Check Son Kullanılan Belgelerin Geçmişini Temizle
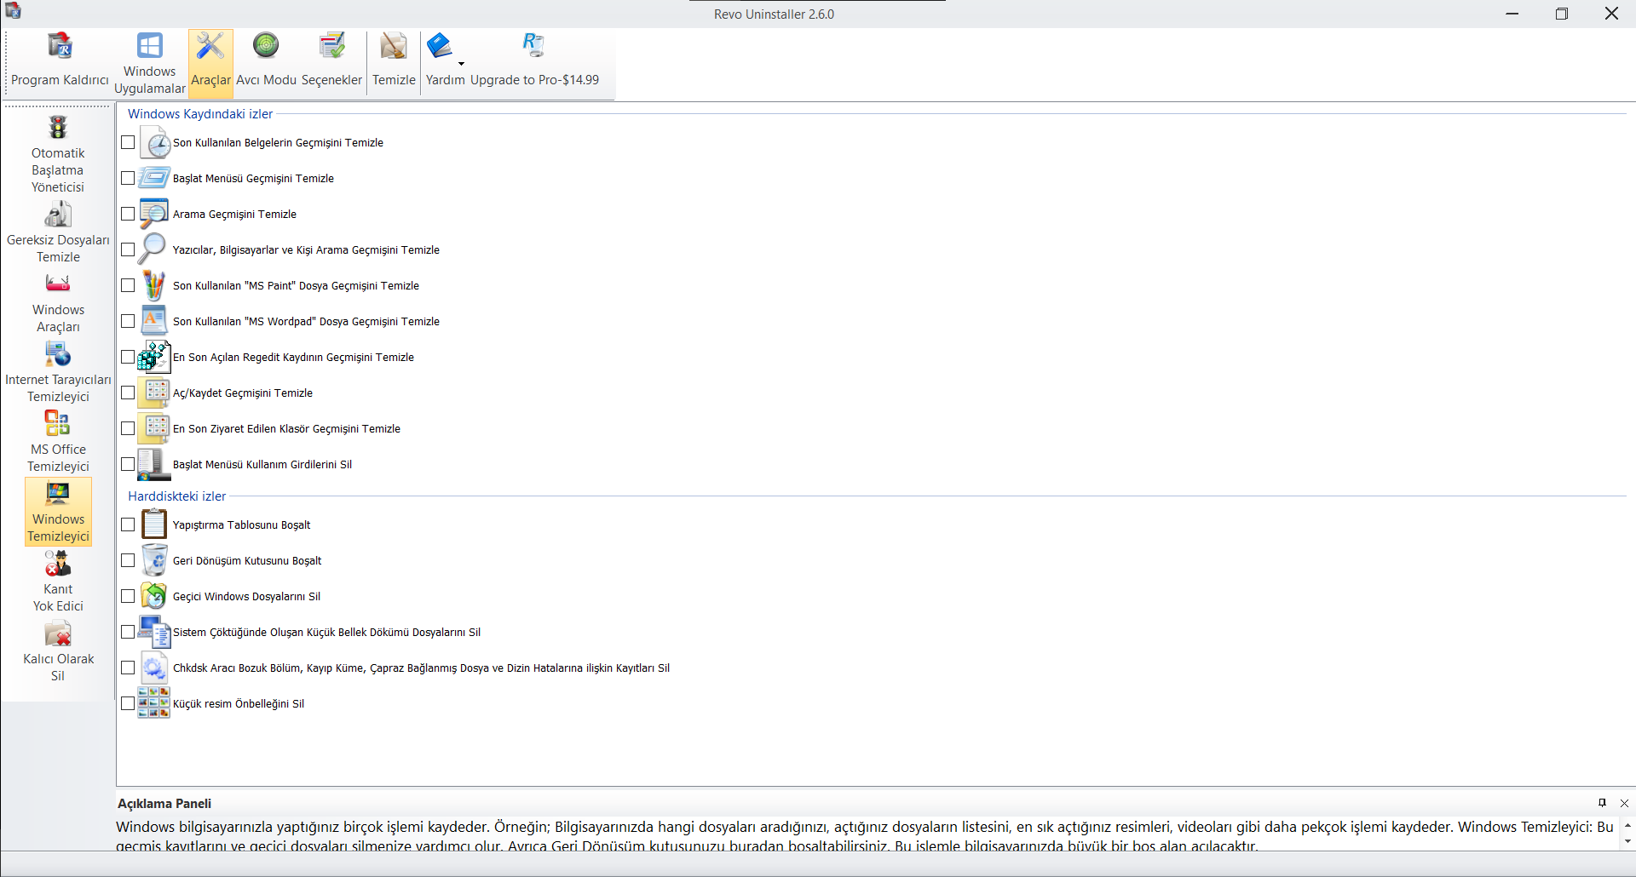The width and height of the screenshot is (1636, 877). (x=128, y=142)
